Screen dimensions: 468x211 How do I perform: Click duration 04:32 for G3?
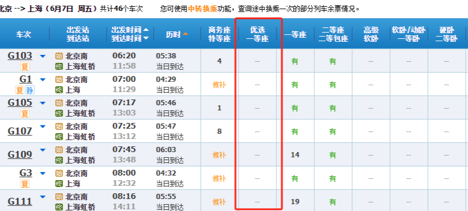click(166, 173)
